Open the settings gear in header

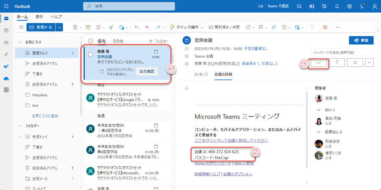[x=349, y=6]
